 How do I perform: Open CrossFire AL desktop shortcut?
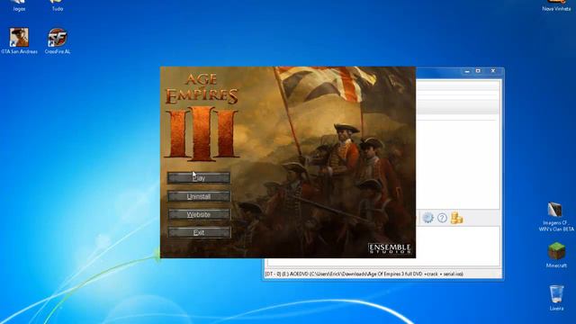point(58,40)
